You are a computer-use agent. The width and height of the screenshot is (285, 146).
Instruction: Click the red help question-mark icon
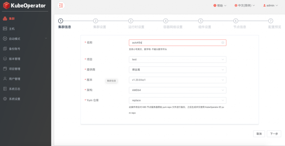215,6
